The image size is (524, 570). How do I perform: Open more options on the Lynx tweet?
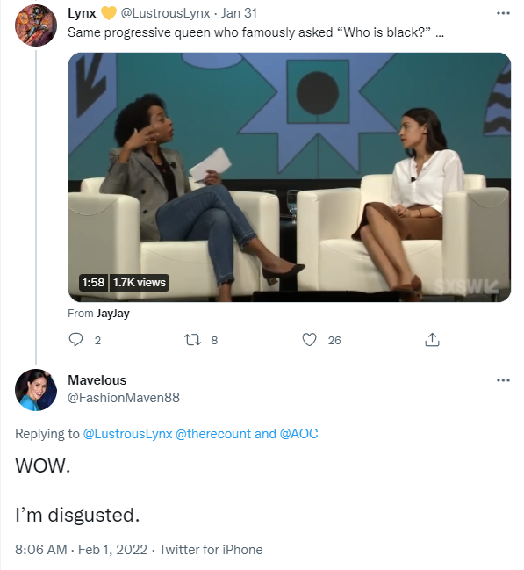click(503, 13)
